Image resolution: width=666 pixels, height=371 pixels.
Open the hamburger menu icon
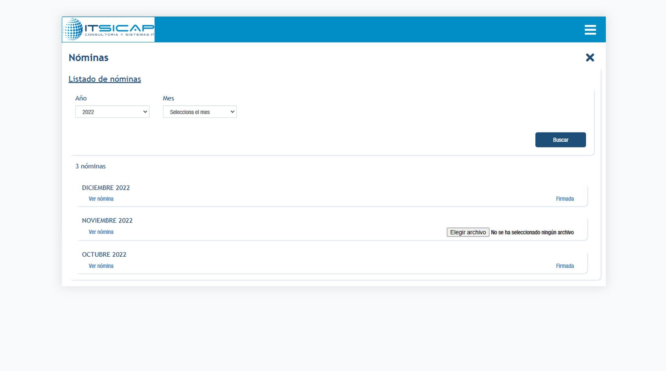(590, 30)
